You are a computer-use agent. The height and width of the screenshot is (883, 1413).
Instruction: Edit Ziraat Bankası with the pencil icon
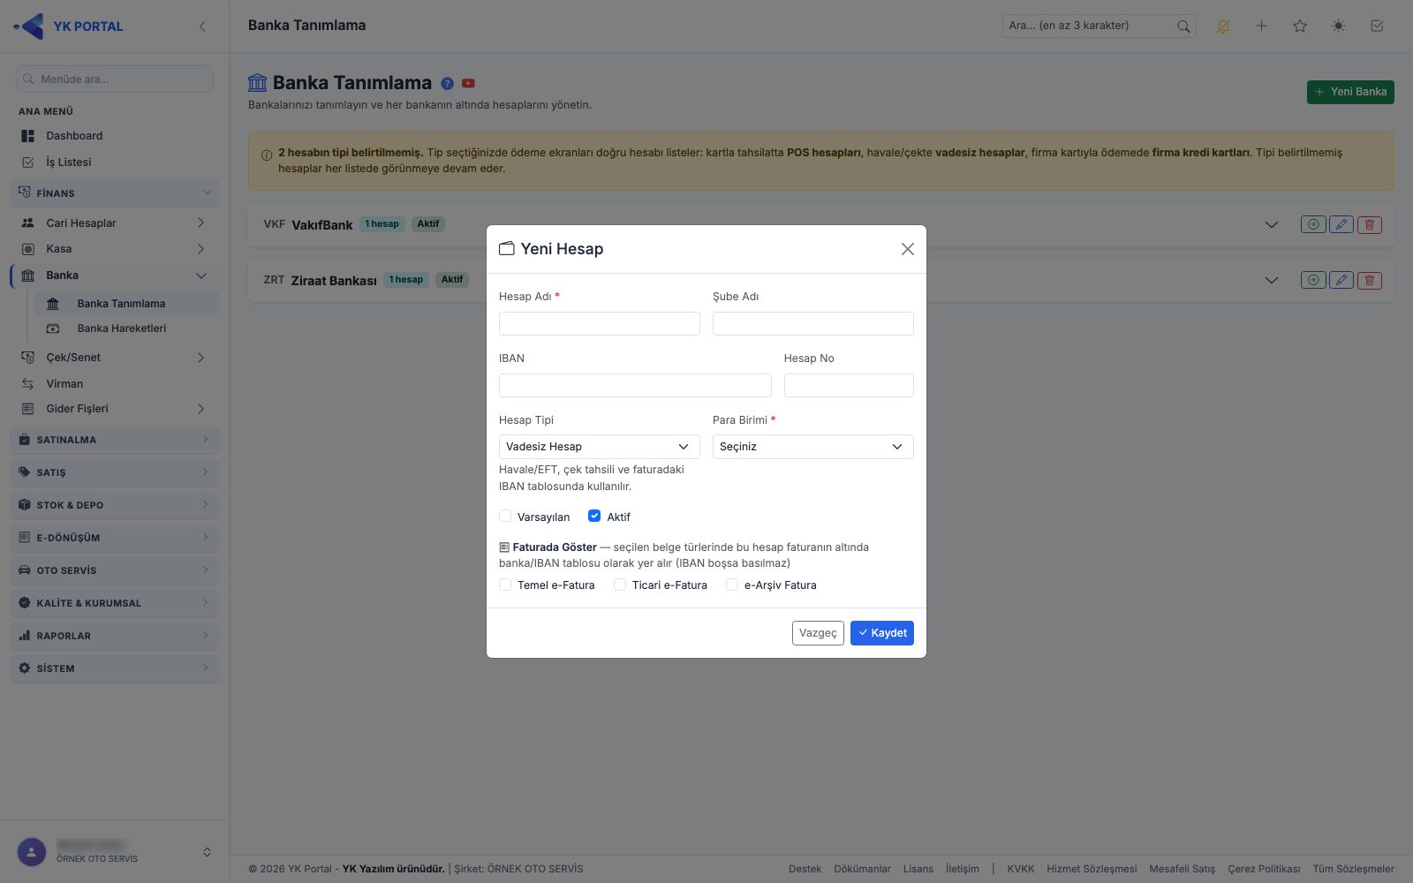pyautogui.click(x=1341, y=280)
